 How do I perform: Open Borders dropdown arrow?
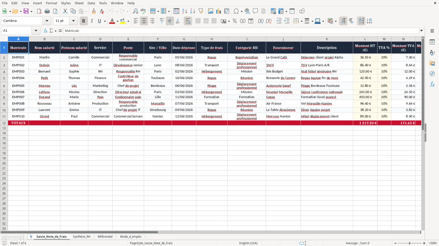click(301, 21)
